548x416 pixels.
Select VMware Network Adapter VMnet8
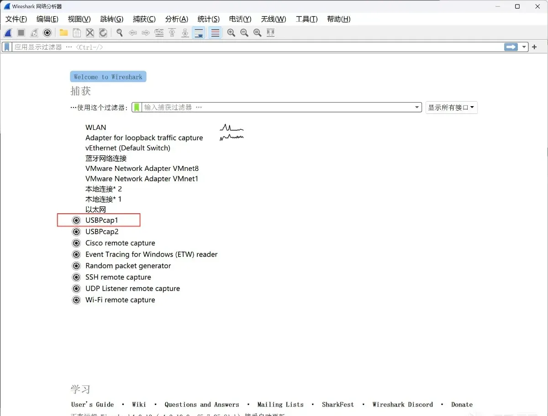(142, 169)
